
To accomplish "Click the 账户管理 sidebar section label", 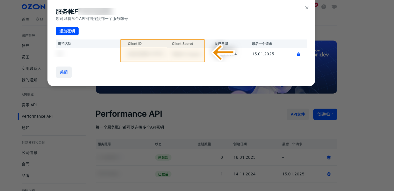I will [28, 35].
